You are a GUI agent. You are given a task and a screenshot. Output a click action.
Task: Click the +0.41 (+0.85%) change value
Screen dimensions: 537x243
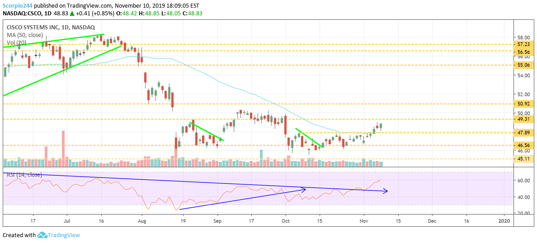point(95,14)
